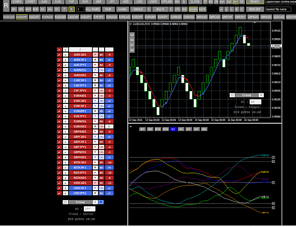296x227 pixels.
Task: Expand the left arrow in EURCHFi row
Action: pyautogui.click(x=65, y=106)
